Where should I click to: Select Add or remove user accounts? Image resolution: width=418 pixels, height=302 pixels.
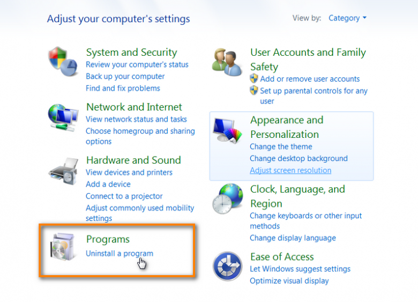coord(310,79)
